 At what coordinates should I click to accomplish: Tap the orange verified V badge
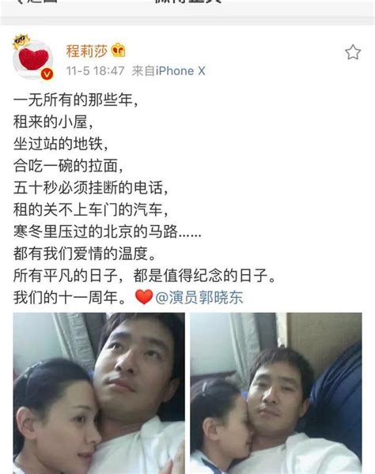point(47,73)
